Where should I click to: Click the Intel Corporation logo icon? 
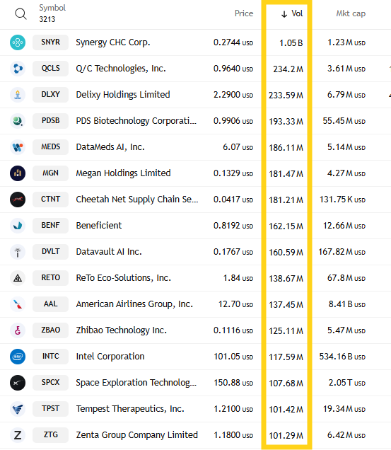(x=18, y=357)
